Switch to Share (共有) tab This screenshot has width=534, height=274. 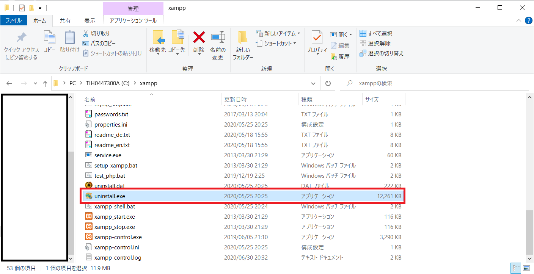coord(65,21)
